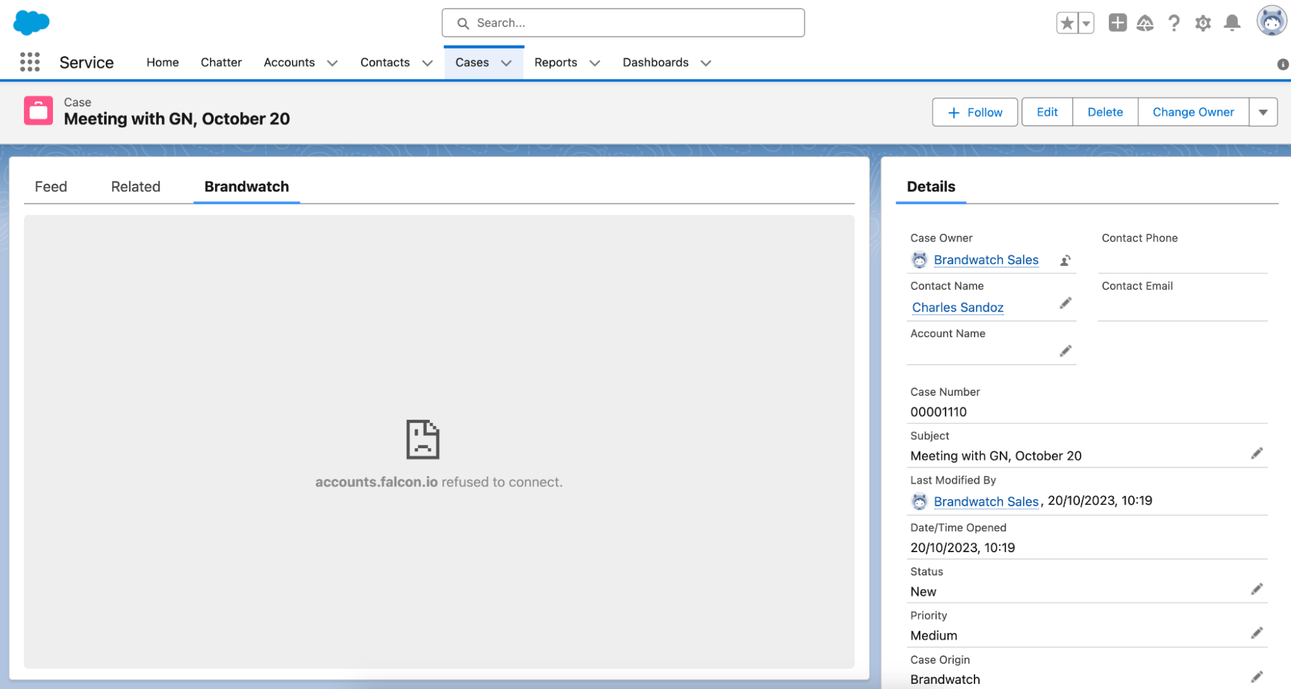Click the Subject value text
This screenshot has width=1291, height=689.
996,456
